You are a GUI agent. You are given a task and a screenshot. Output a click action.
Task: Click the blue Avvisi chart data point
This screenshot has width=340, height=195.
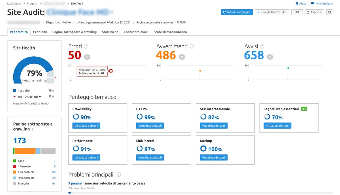[x=288, y=68]
